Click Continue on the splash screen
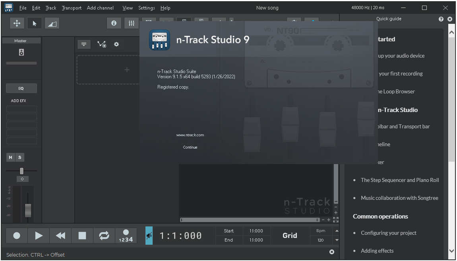This screenshot has width=457, height=261. [190, 147]
